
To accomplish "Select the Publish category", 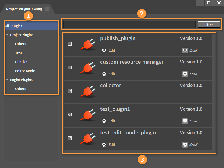I will 21,62.
